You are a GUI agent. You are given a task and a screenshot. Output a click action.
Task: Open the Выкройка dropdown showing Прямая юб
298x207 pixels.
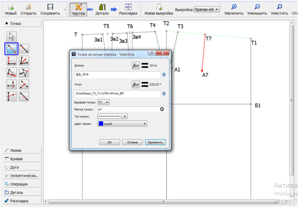[206, 9]
